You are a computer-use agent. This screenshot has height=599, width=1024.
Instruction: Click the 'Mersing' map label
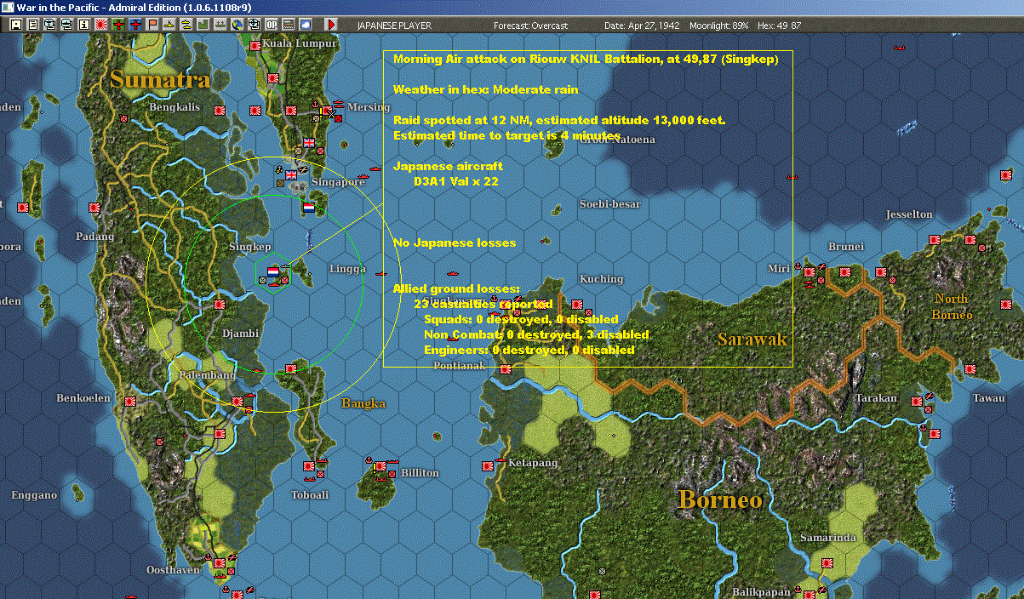pos(369,107)
